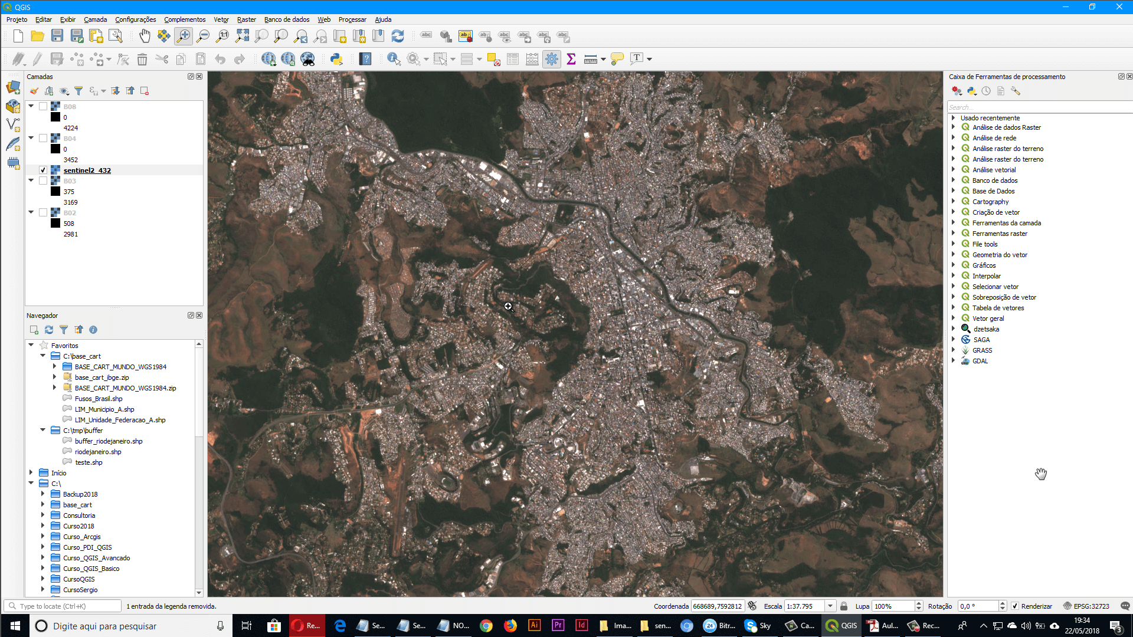Image resolution: width=1133 pixels, height=637 pixels.
Task: Launch Google Chrome from the taskbar
Action: (486, 626)
